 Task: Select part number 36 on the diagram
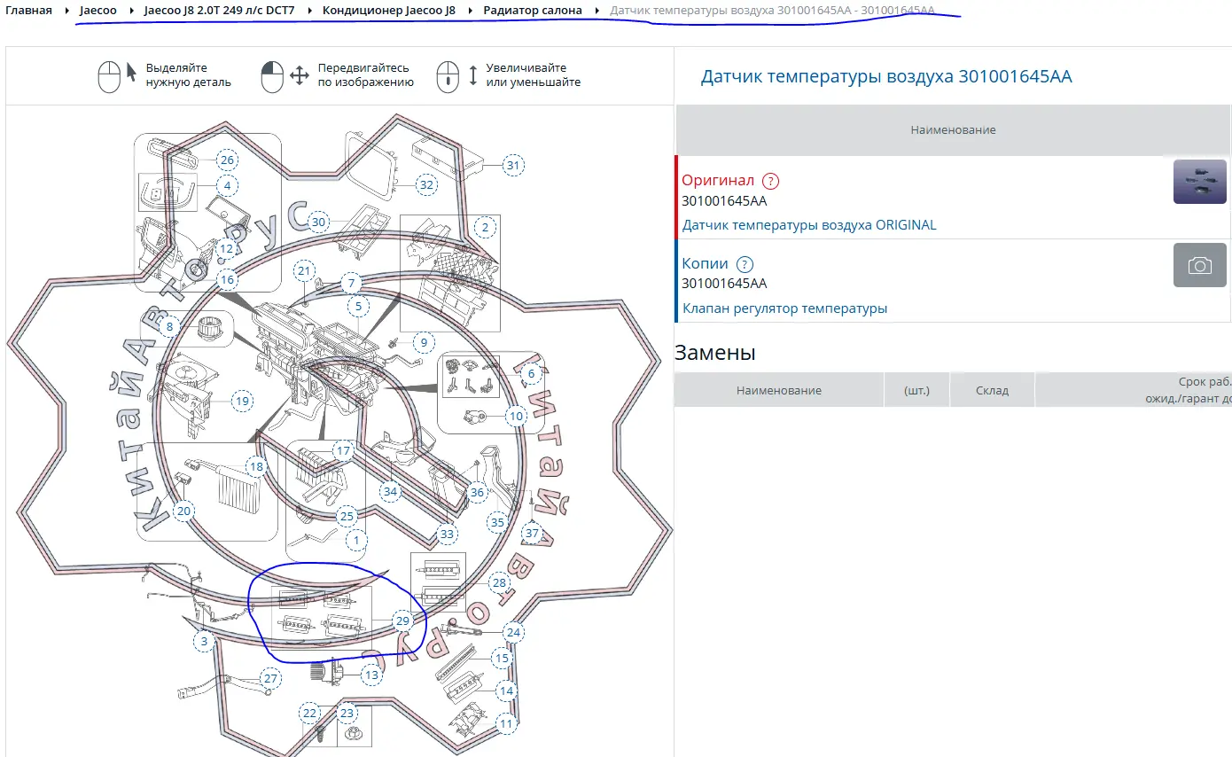coord(477,492)
